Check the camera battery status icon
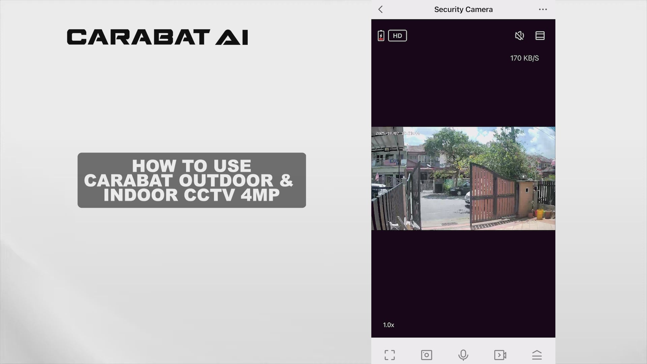 pyautogui.click(x=381, y=35)
